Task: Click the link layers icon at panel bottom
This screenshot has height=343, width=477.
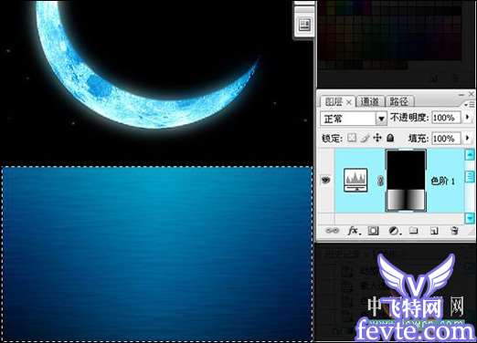Action: click(x=332, y=231)
